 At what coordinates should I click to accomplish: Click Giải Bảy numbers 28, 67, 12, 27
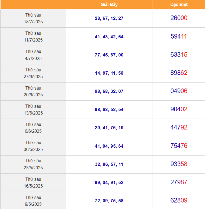109,18
